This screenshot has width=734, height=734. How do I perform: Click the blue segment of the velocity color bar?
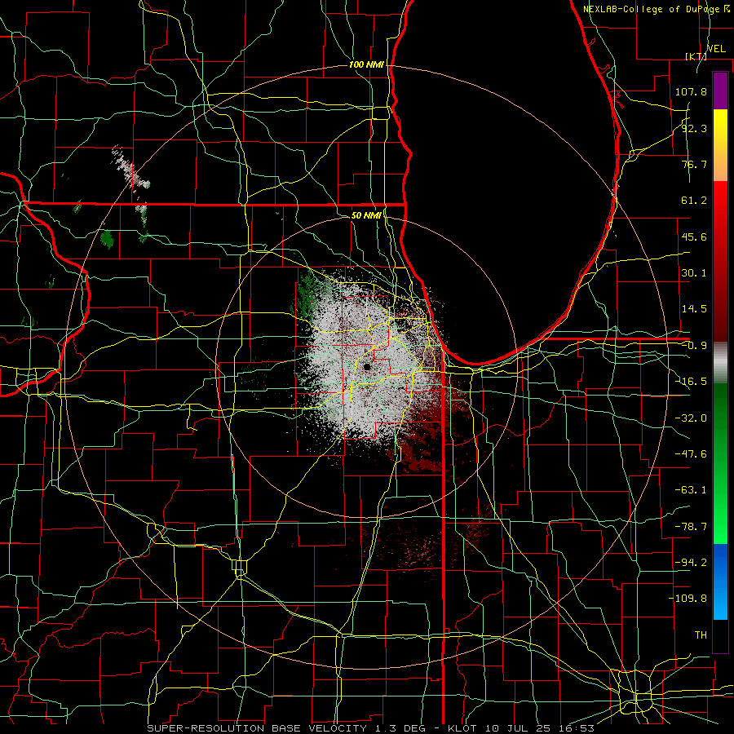pyautogui.click(x=720, y=581)
